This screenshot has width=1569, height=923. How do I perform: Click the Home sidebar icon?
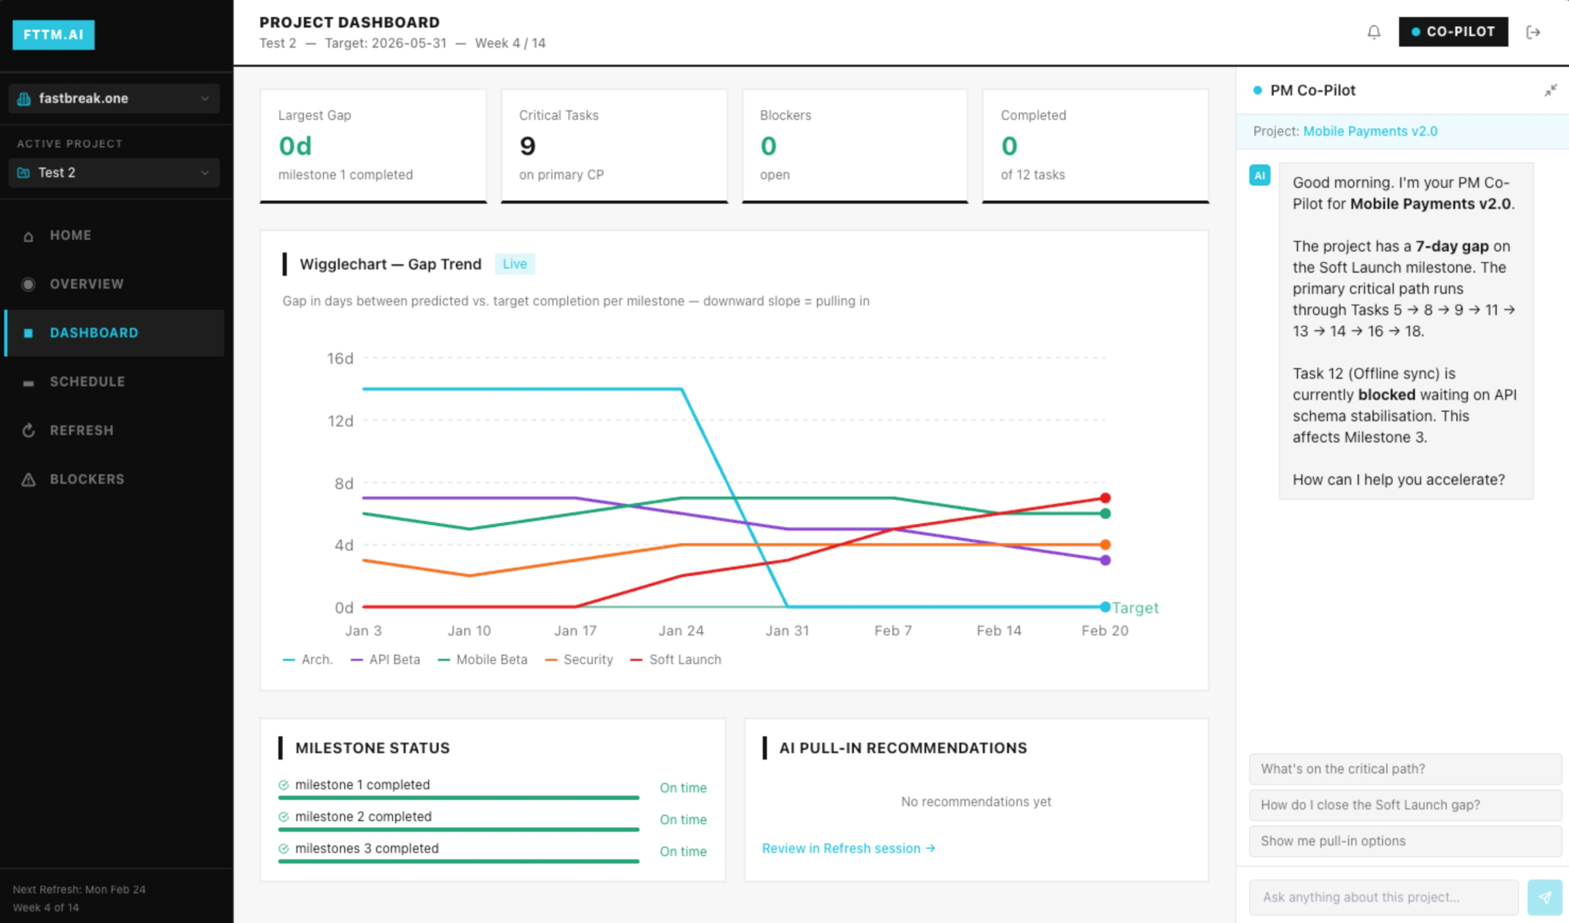pos(29,236)
